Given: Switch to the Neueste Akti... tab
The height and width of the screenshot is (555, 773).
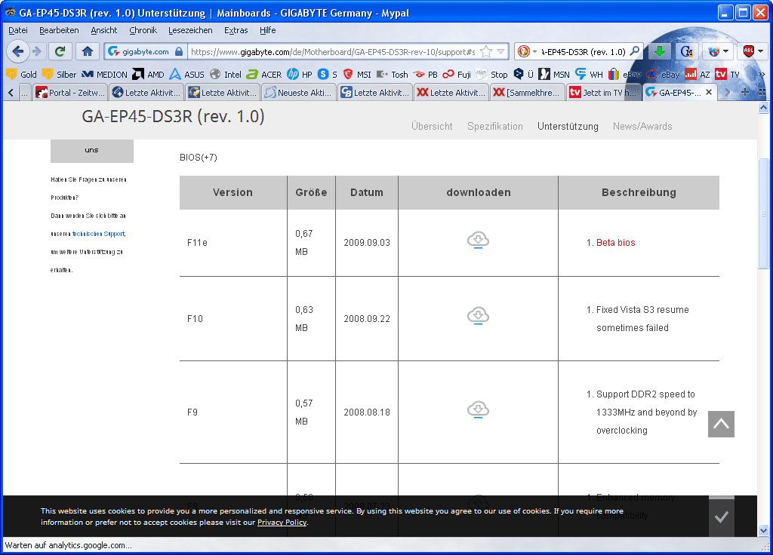Looking at the screenshot, I should point(299,92).
